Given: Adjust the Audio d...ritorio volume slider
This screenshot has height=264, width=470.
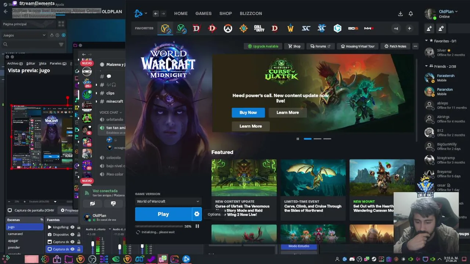Looking at the screenshot, I should (x=93, y=244).
